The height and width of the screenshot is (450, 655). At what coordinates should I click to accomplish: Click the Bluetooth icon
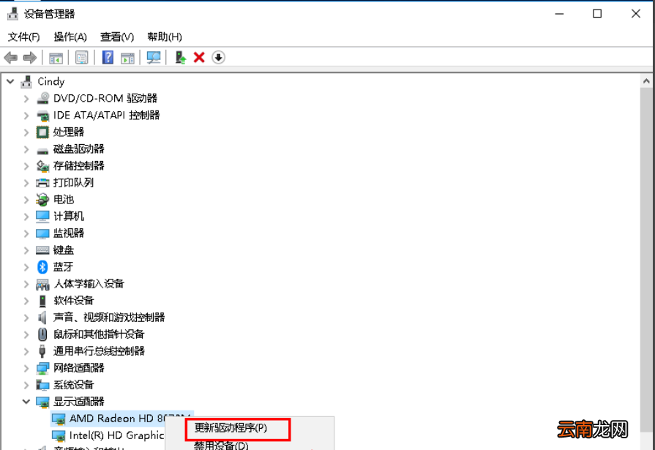click(x=42, y=266)
